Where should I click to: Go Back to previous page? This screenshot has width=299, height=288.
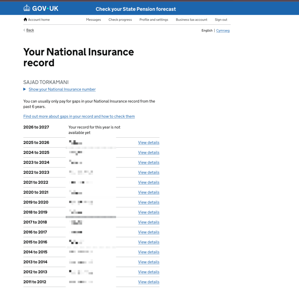click(30, 30)
